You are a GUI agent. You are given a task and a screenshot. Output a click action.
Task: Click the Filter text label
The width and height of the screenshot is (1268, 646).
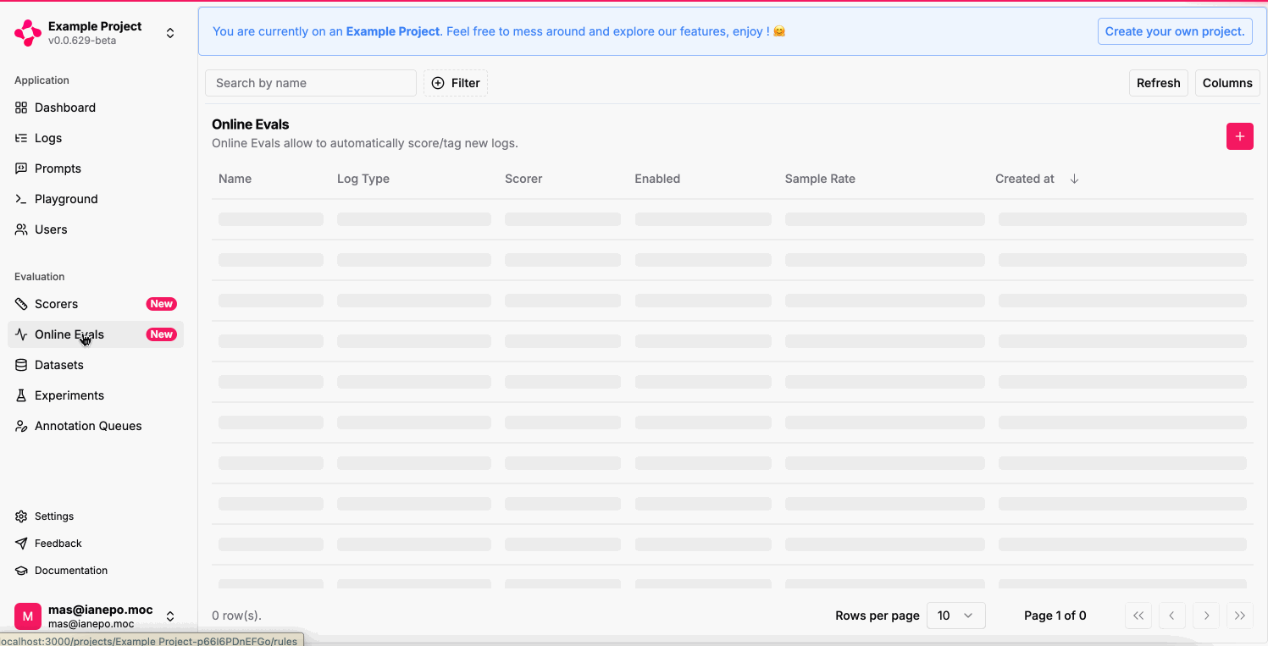[x=466, y=83]
